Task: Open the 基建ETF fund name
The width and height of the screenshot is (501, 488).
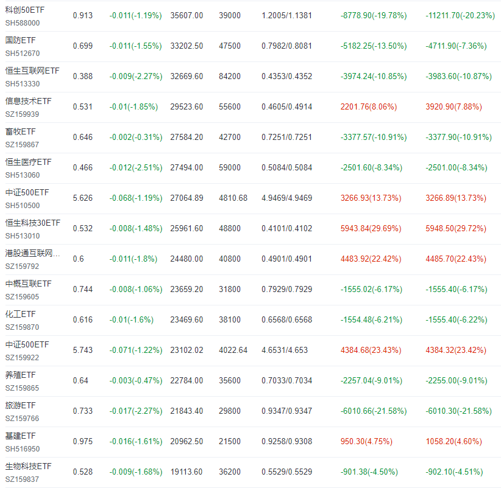Action: coord(21,436)
